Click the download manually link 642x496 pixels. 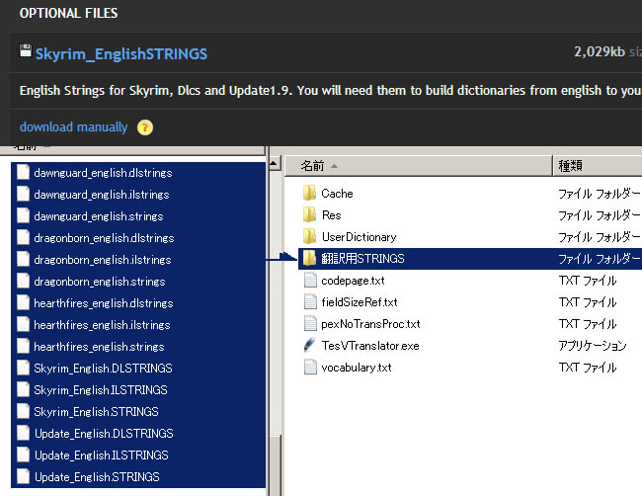74,127
